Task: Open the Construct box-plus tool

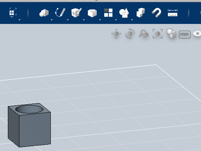Action: [x=76, y=13]
